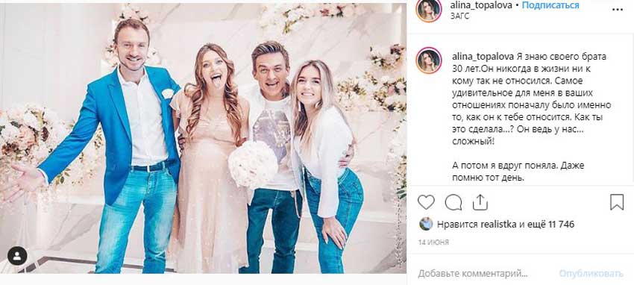Share the post with the arrow icon
This screenshot has height=285, width=634.
(x=480, y=202)
